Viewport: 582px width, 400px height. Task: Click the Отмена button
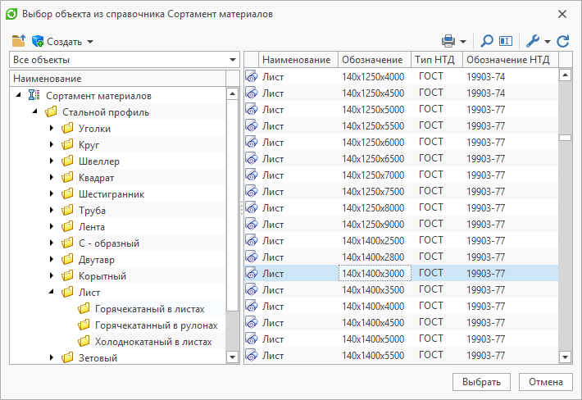tap(546, 382)
